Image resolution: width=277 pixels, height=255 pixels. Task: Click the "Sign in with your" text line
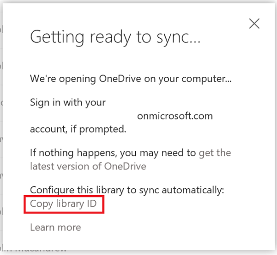[x=68, y=103]
